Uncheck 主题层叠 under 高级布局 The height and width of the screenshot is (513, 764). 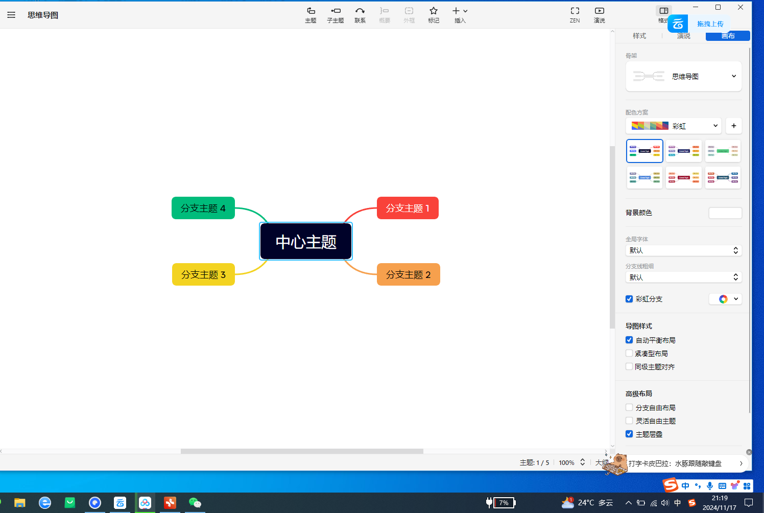pos(629,434)
